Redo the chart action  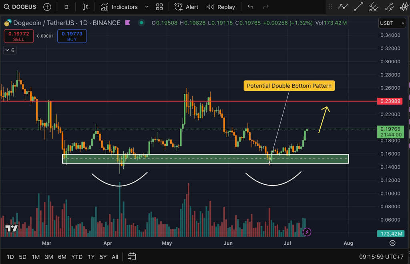[x=266, y=7]
